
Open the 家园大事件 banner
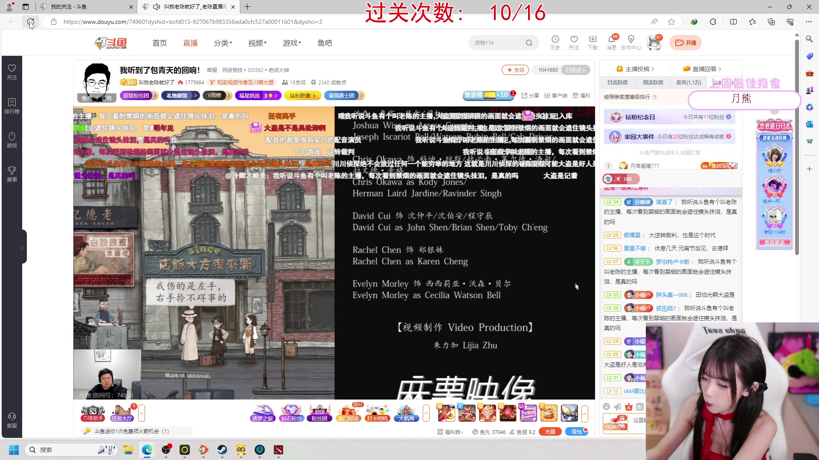pyautogui.click(x=669, y=137)
